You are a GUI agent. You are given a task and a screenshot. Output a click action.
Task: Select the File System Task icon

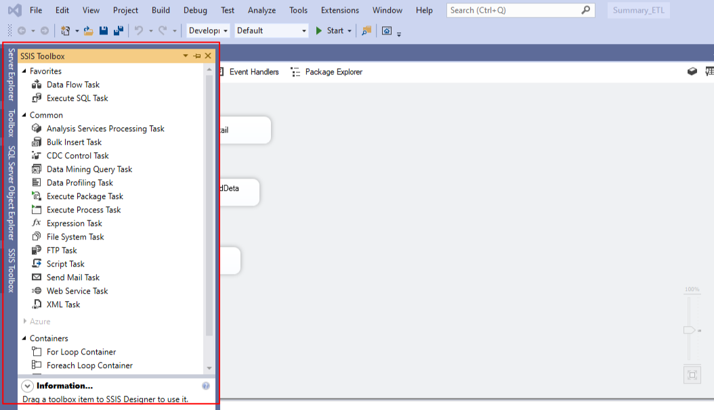click(37, 237)
